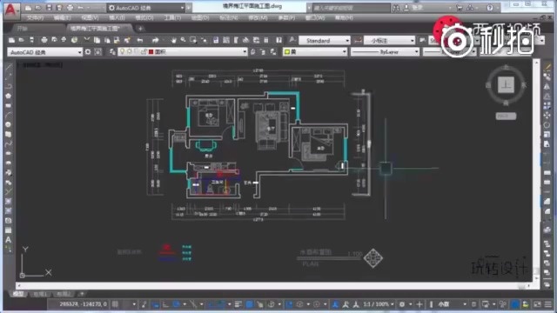Select the Circle draw tool
The height and width of the screenshot is (313, 557).
pos(8,124)
